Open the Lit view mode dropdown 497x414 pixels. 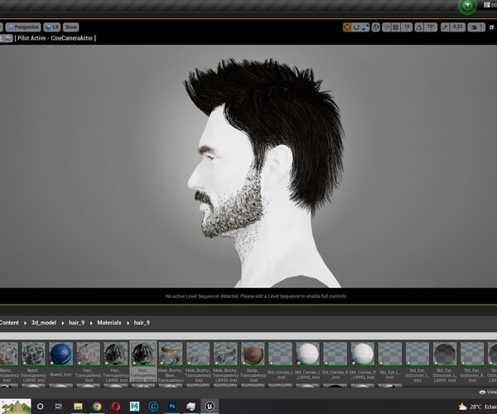[x=52, y=27]
